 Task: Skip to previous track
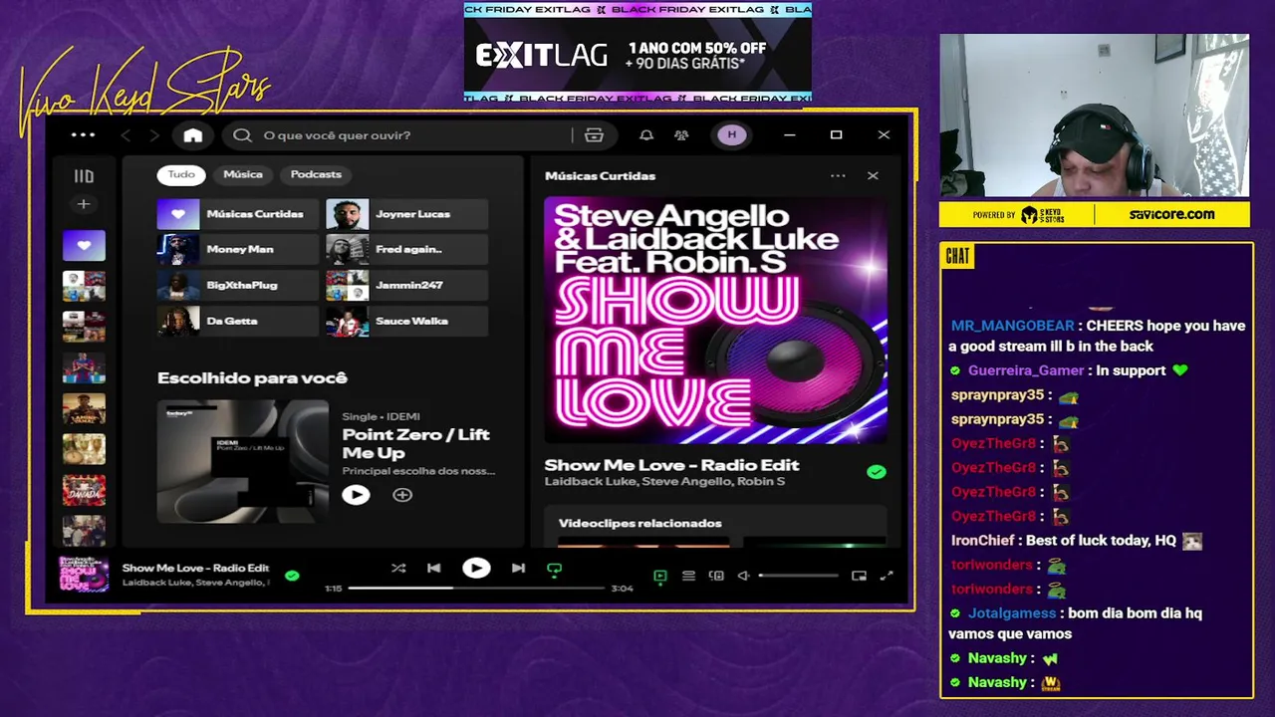coord(433,569)
